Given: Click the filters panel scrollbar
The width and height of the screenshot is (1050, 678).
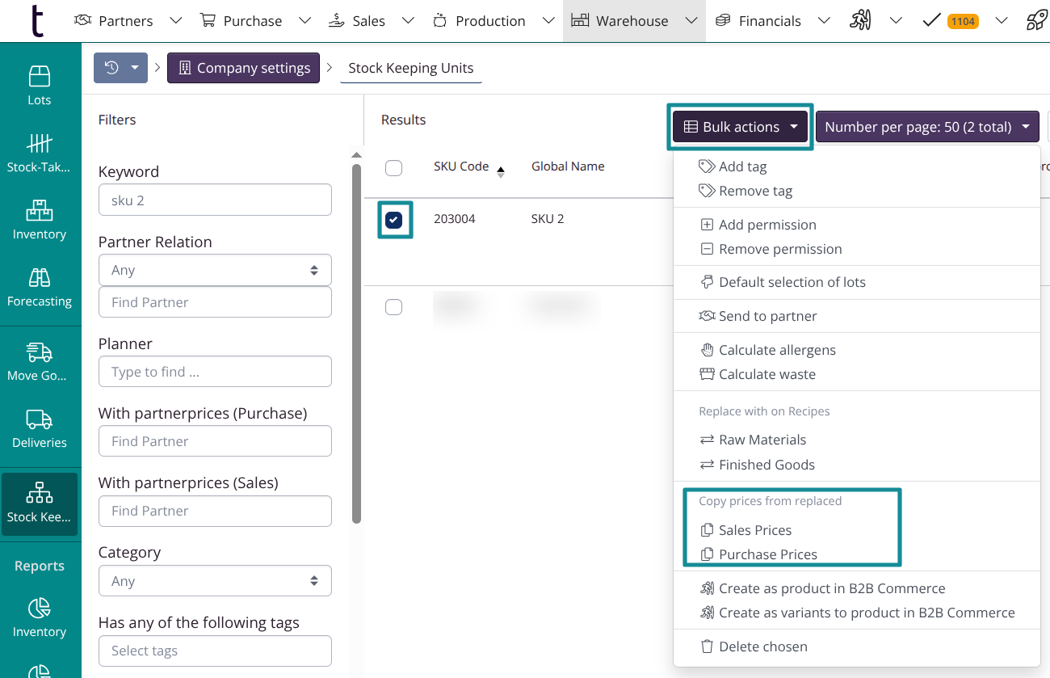Looking at the screenshot, I should tap(356, 343).
